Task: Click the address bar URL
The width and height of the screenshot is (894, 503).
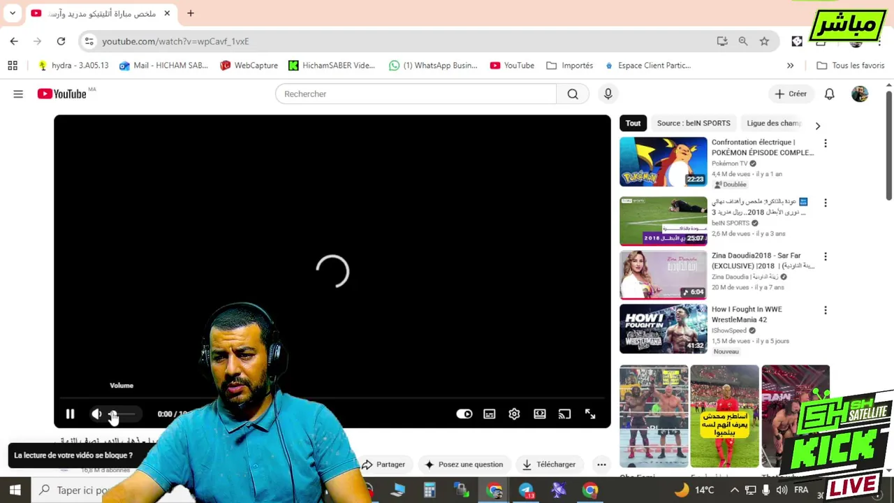Action: tap(175, 41)
